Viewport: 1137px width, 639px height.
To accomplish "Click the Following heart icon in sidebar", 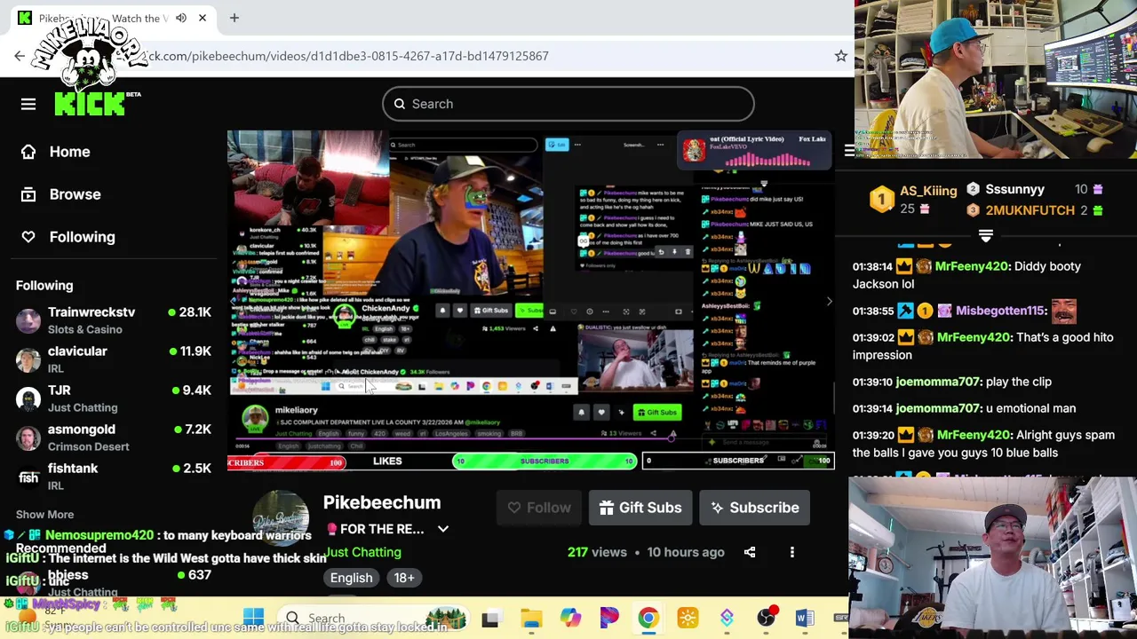I will [x=28, y=237].
